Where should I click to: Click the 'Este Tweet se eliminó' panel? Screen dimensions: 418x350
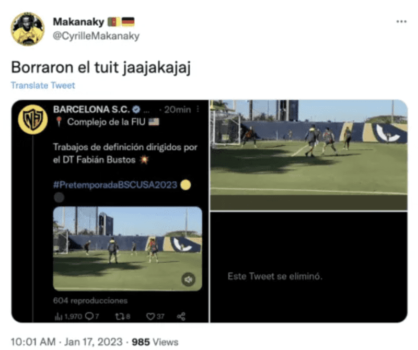click(308, 267)
